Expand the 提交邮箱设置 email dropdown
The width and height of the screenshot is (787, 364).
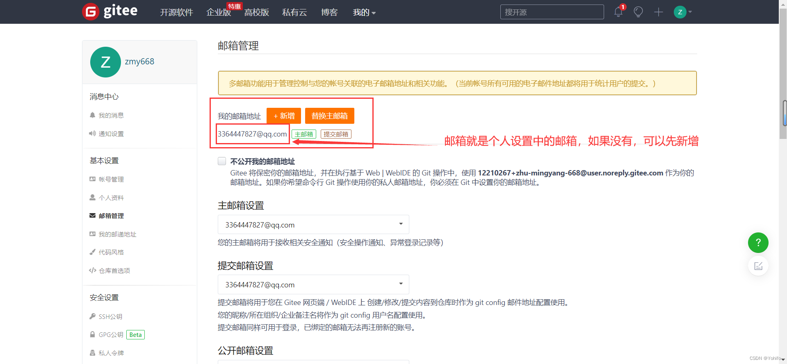[x=313, y=284]
